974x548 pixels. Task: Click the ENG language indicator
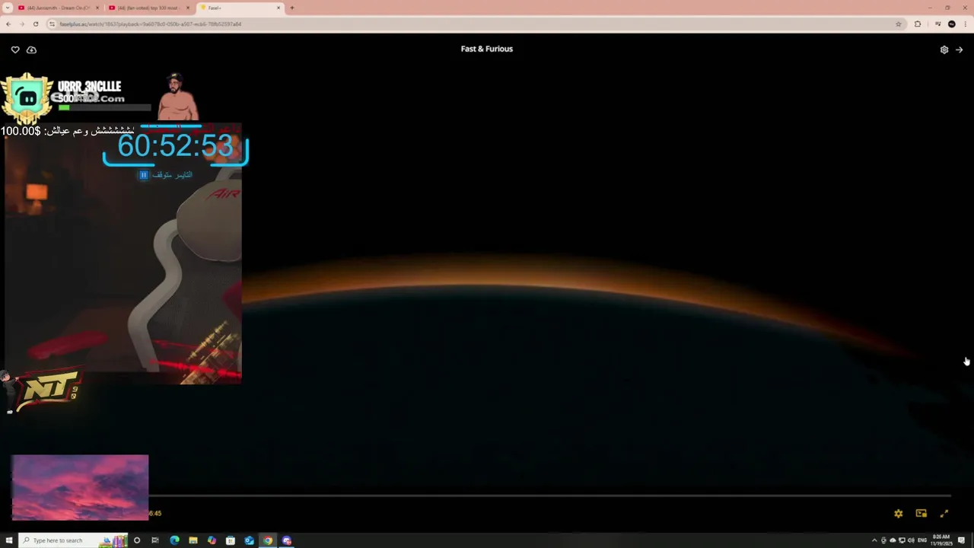point(922,540)
